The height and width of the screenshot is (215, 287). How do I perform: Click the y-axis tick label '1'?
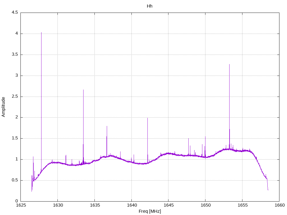tap(17, 159)
